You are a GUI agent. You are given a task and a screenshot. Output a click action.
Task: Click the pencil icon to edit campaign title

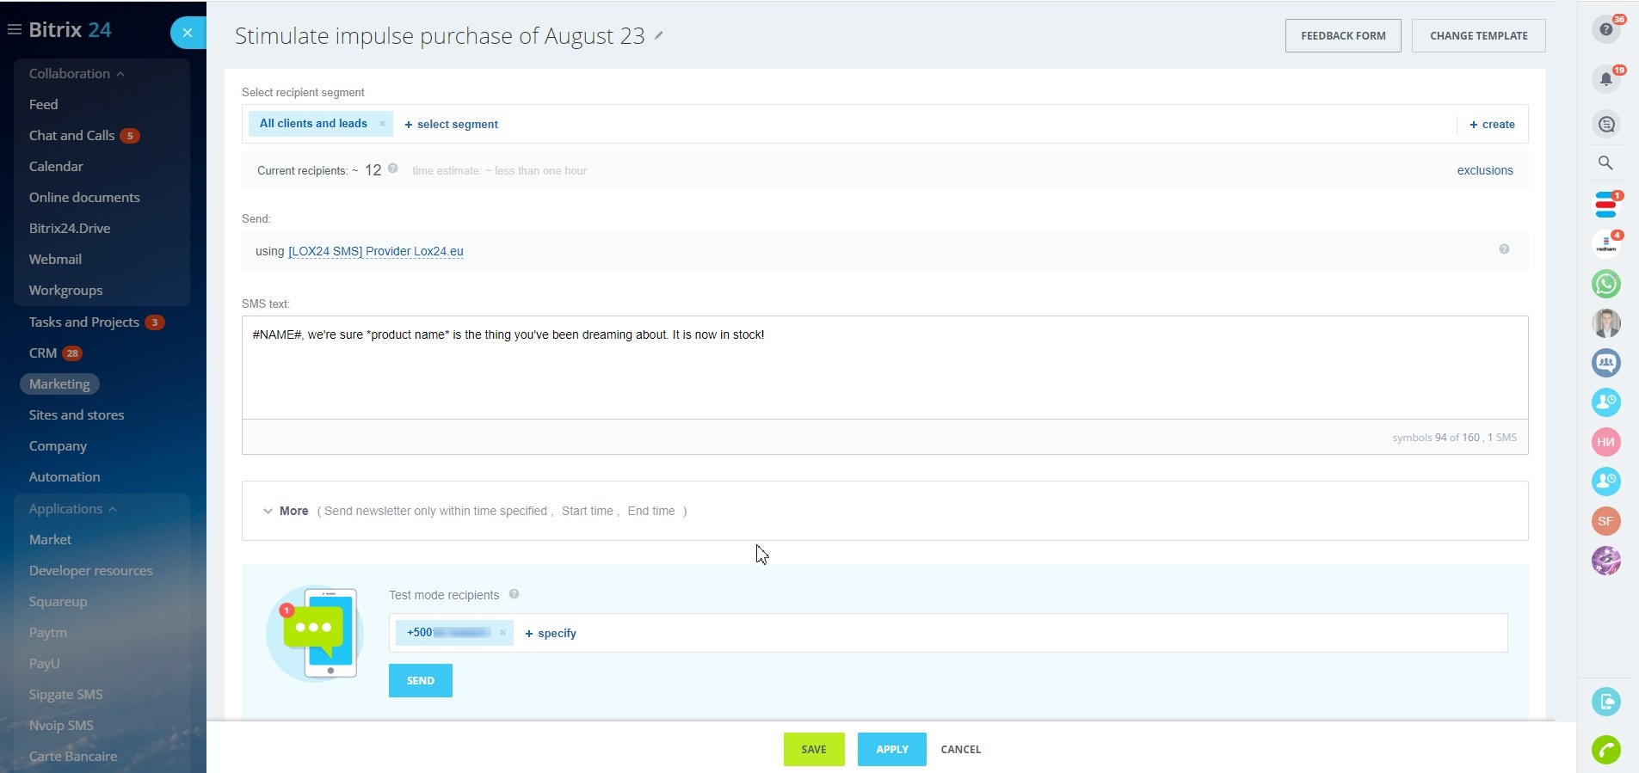click(659, 35)
